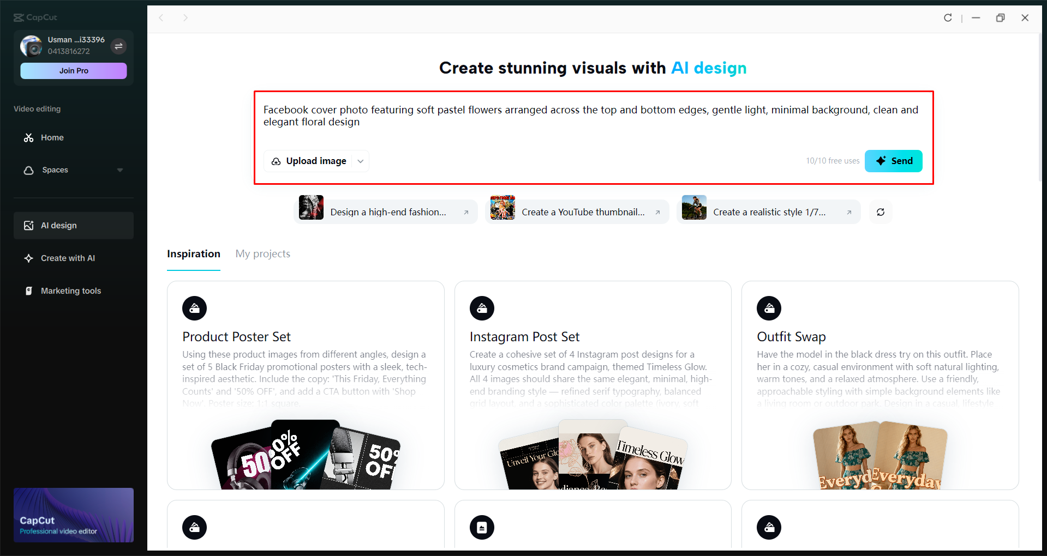The image size is (1047, 556).
Task: Click the Join Pro button
Action: tap(73, 70)
